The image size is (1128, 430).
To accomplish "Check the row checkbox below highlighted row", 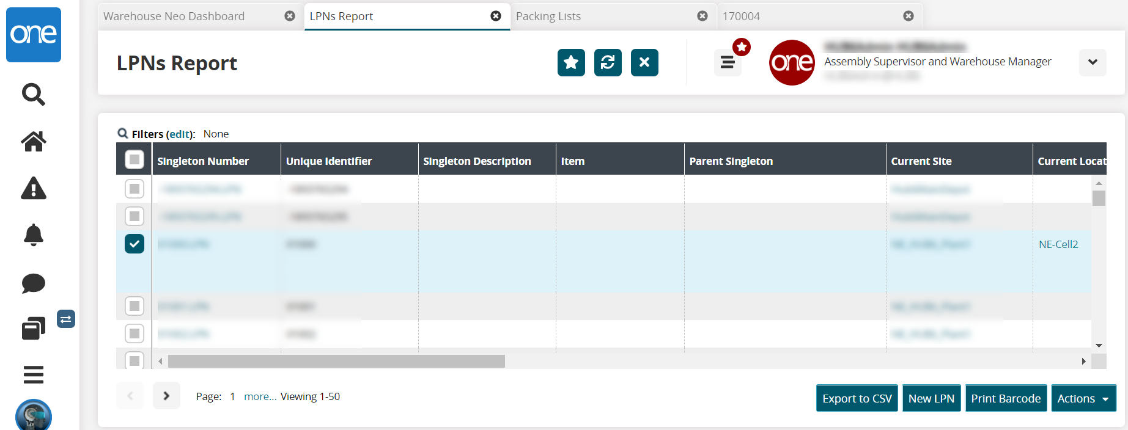I will click(135, 305).
